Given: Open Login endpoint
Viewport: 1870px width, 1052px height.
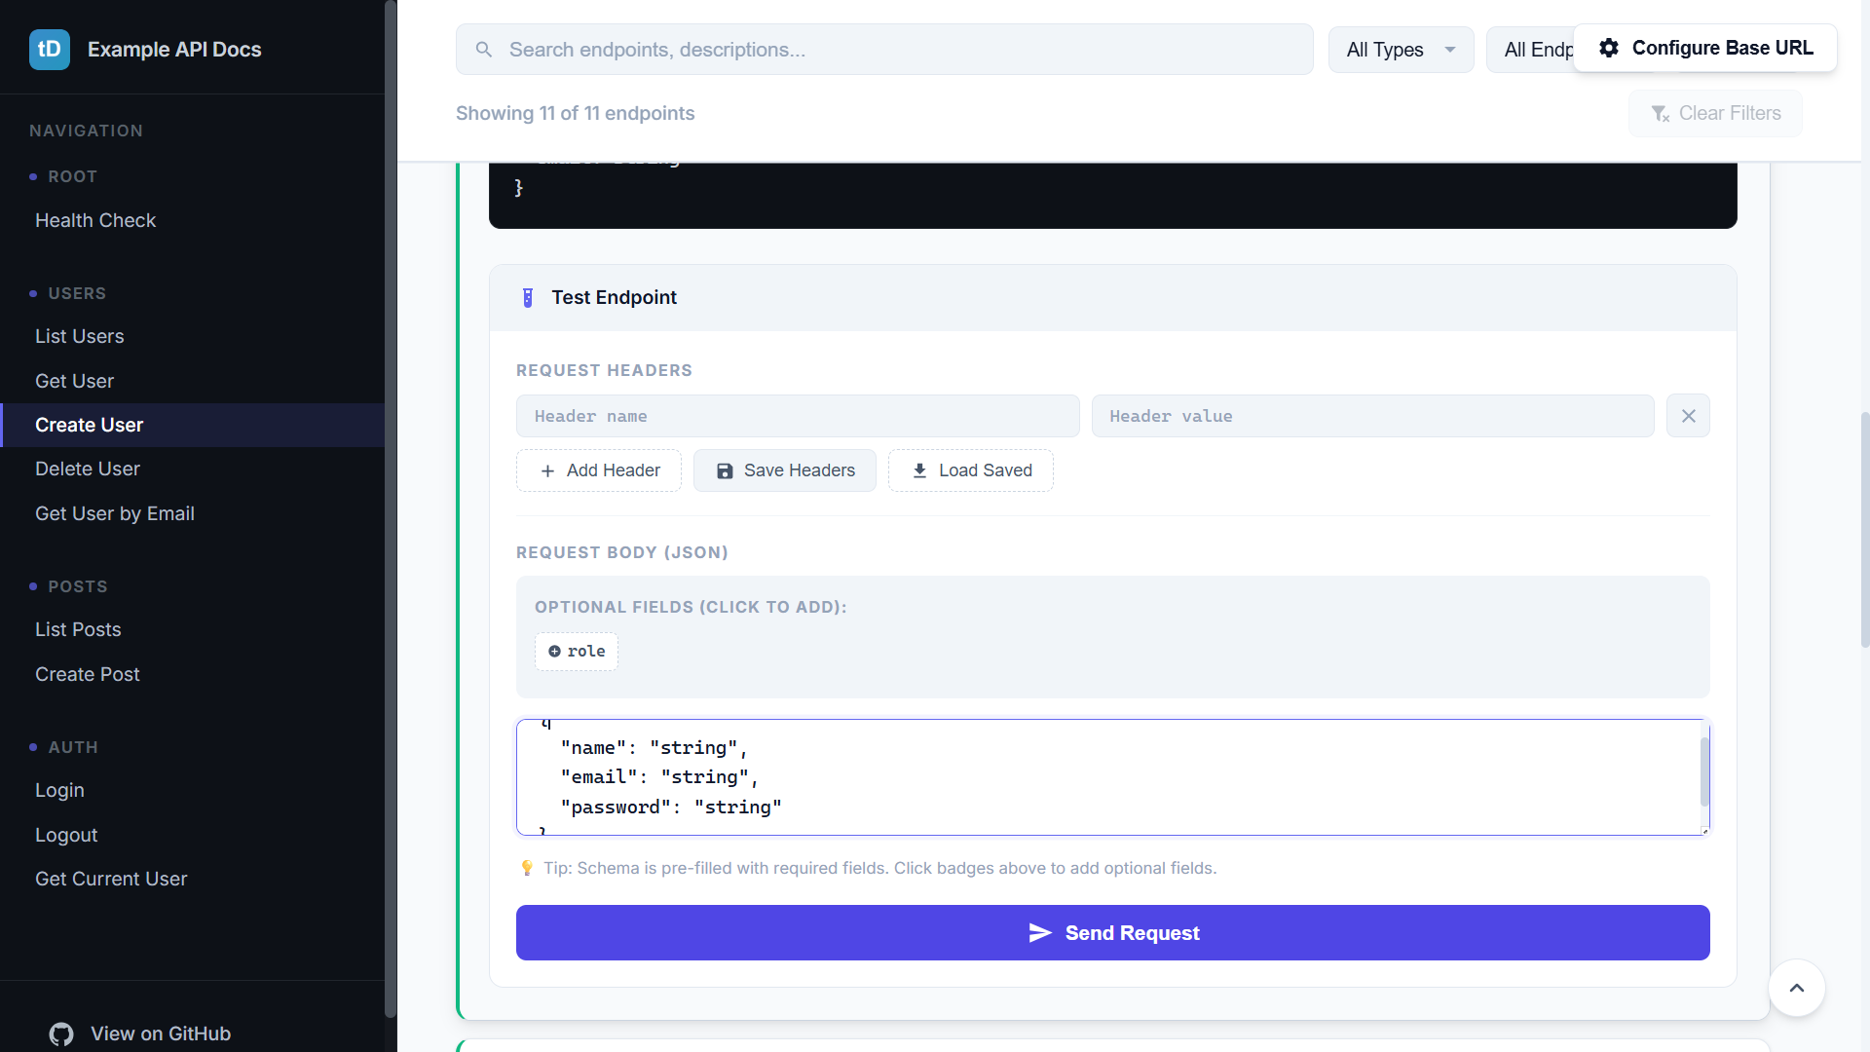Looking at the screenshot, I should tap(59, 791).
